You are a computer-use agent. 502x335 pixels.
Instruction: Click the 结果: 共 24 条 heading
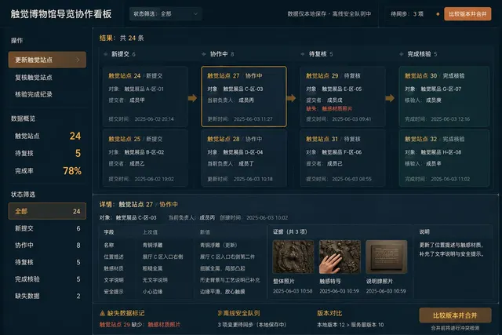122,38
